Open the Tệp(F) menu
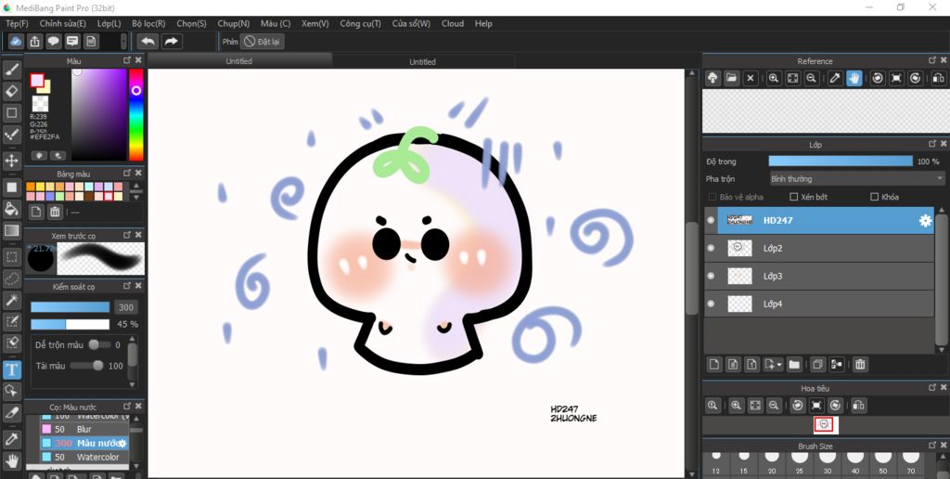 (17, 23)
